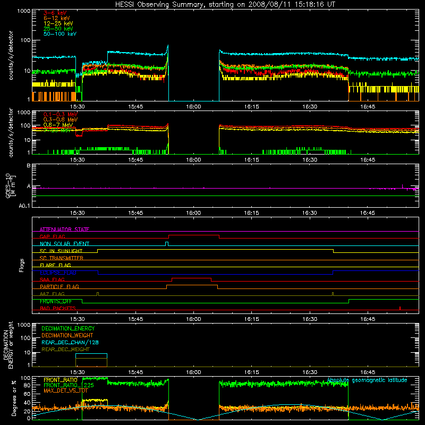Select the orange 6-12 keV legend label
425x425 pixels.
[56, 18]
